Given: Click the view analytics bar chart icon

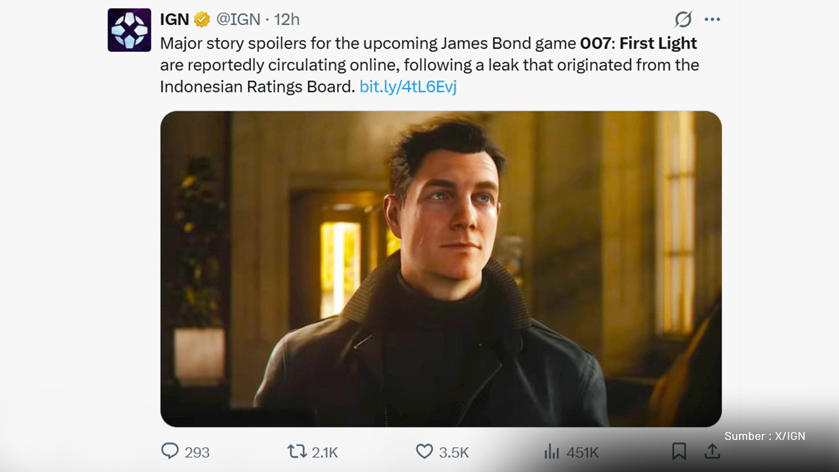Looking at the screenshot, I should point(552,452).
